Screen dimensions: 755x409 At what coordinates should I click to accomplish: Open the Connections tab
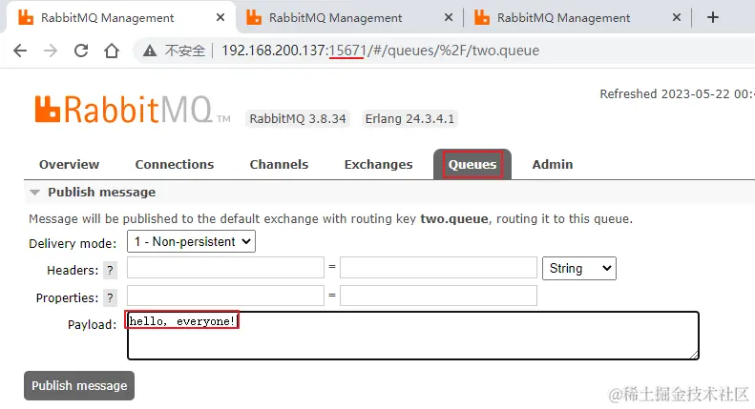pos(175,165)
